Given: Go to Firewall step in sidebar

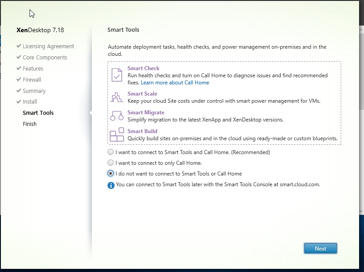Looking at the screenshot, I should click(32, 80).
